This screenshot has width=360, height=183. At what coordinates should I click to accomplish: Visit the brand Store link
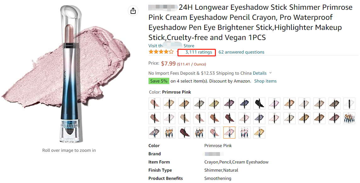(171, 46)
